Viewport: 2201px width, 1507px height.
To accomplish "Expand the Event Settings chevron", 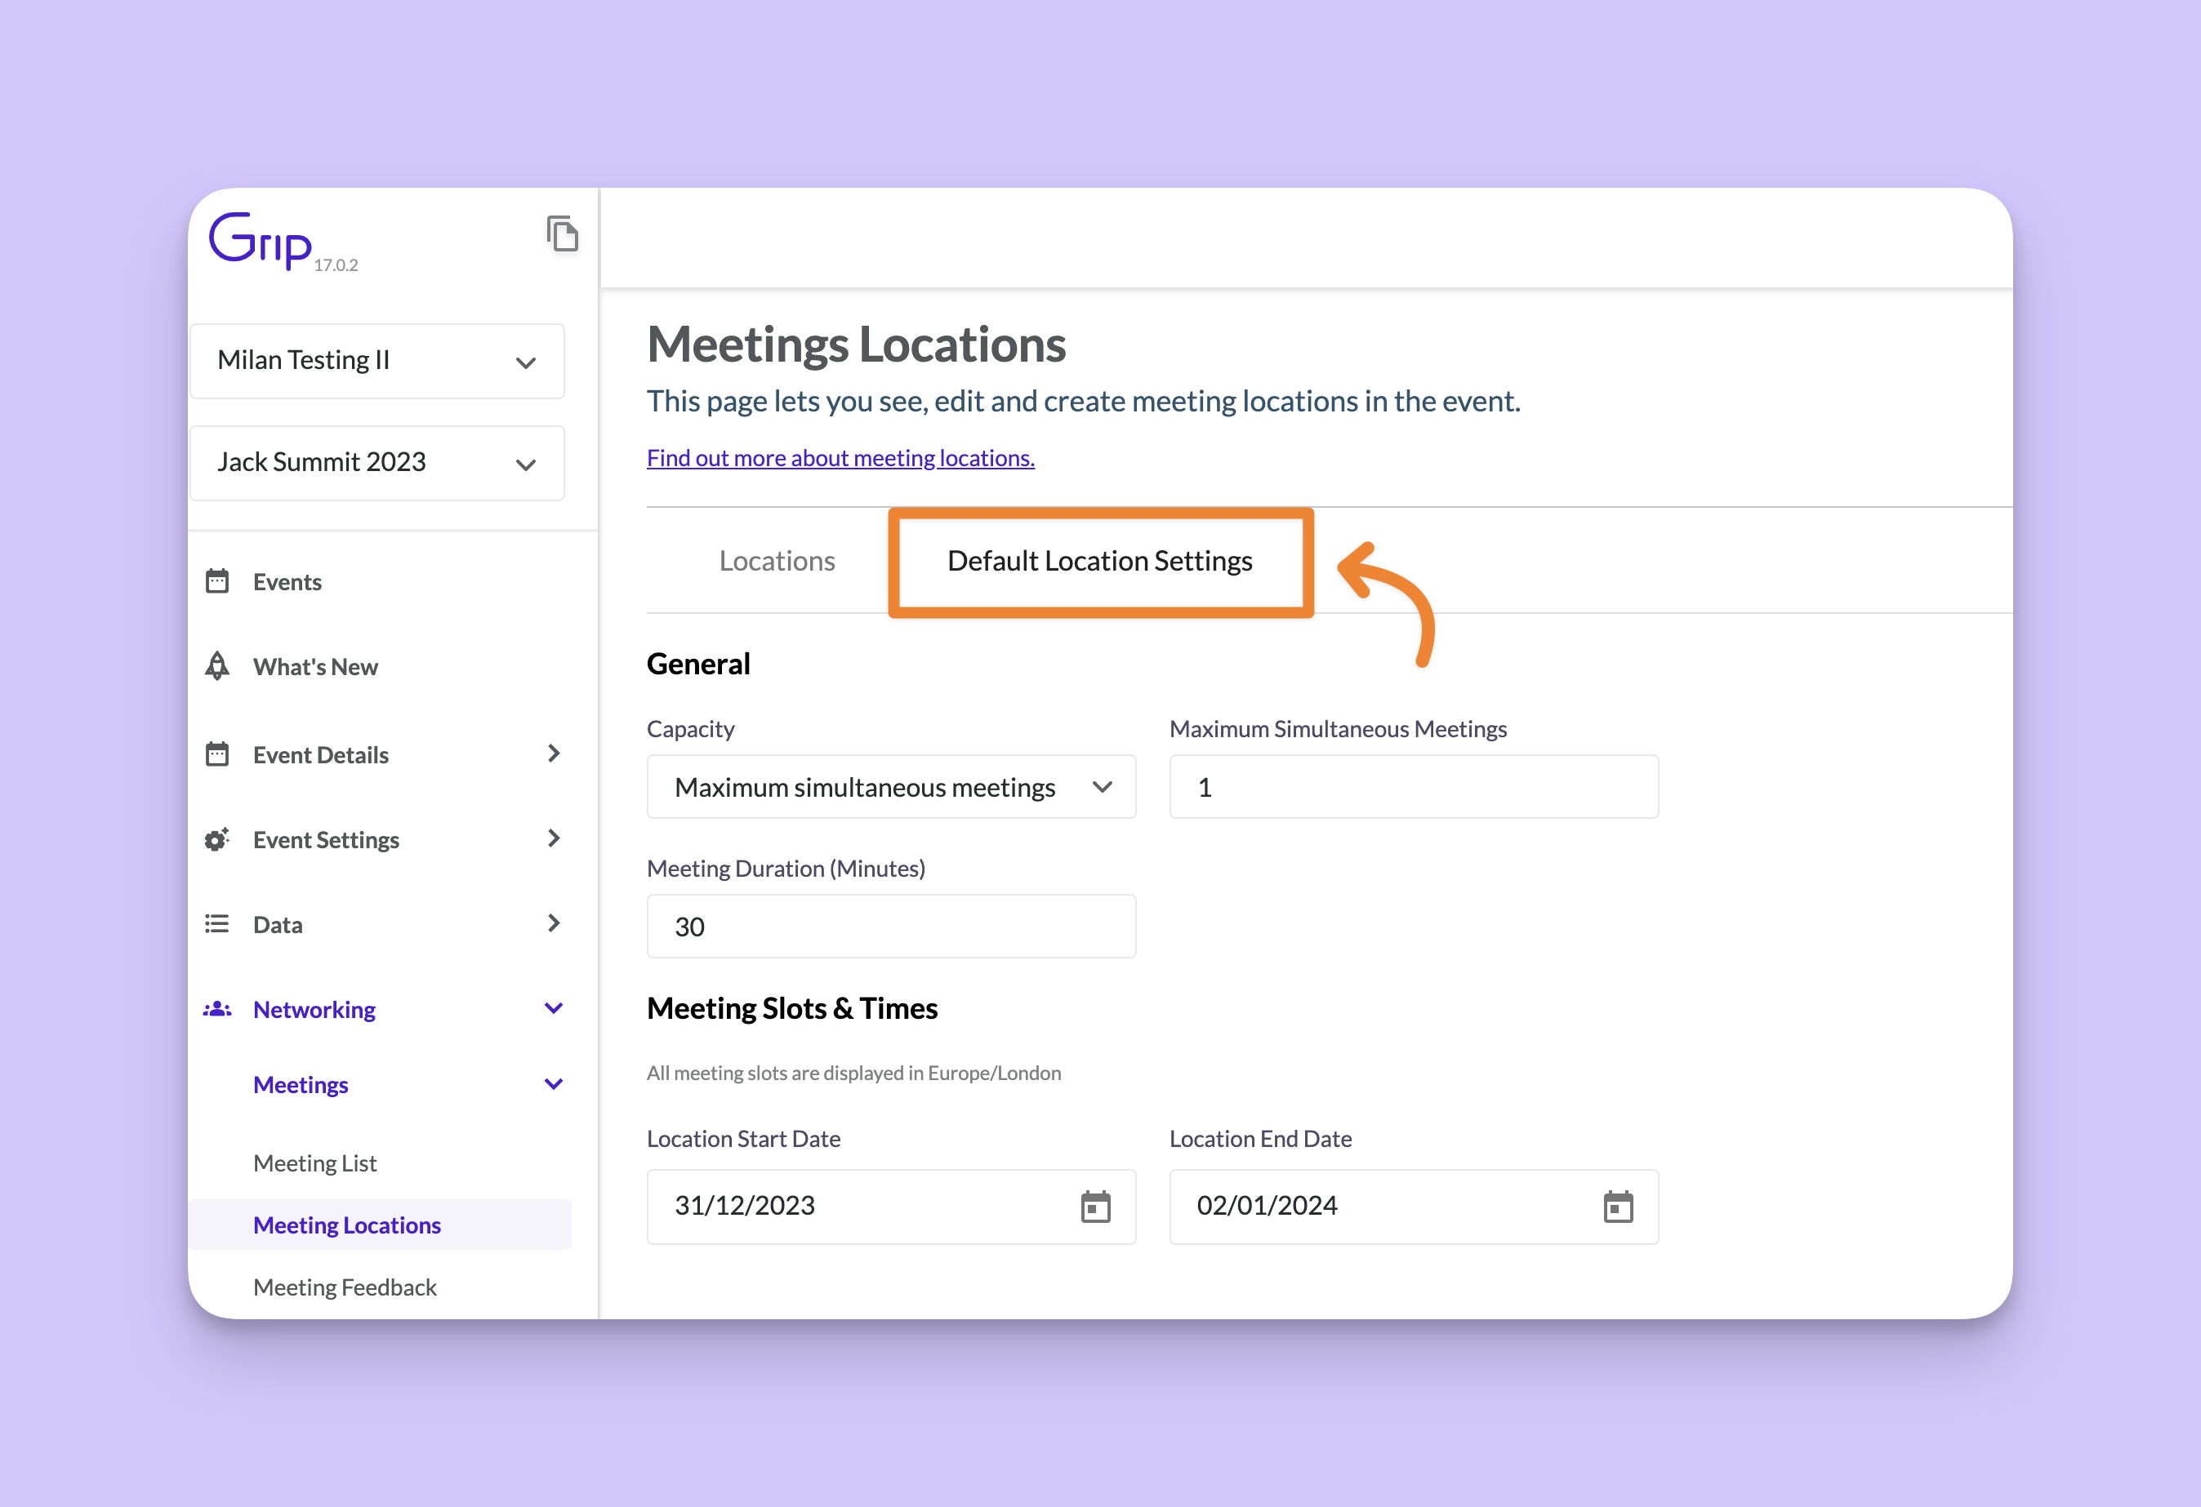I will (x=554, y=838).
